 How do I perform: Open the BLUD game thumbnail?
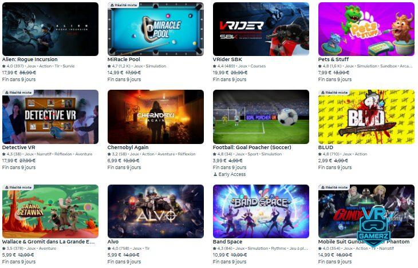[x=366, y=117]
